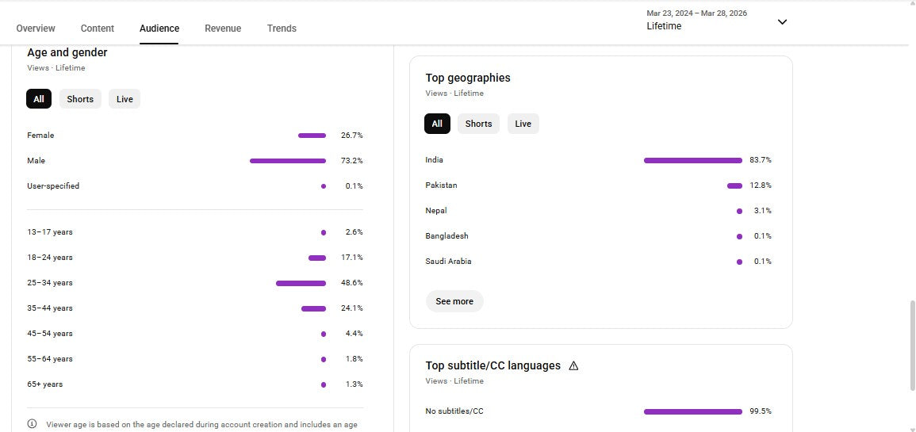This screenshot has width=916, height=432.
Task: Expand the Lifetime date range dropdown
Action: [782, 22]
